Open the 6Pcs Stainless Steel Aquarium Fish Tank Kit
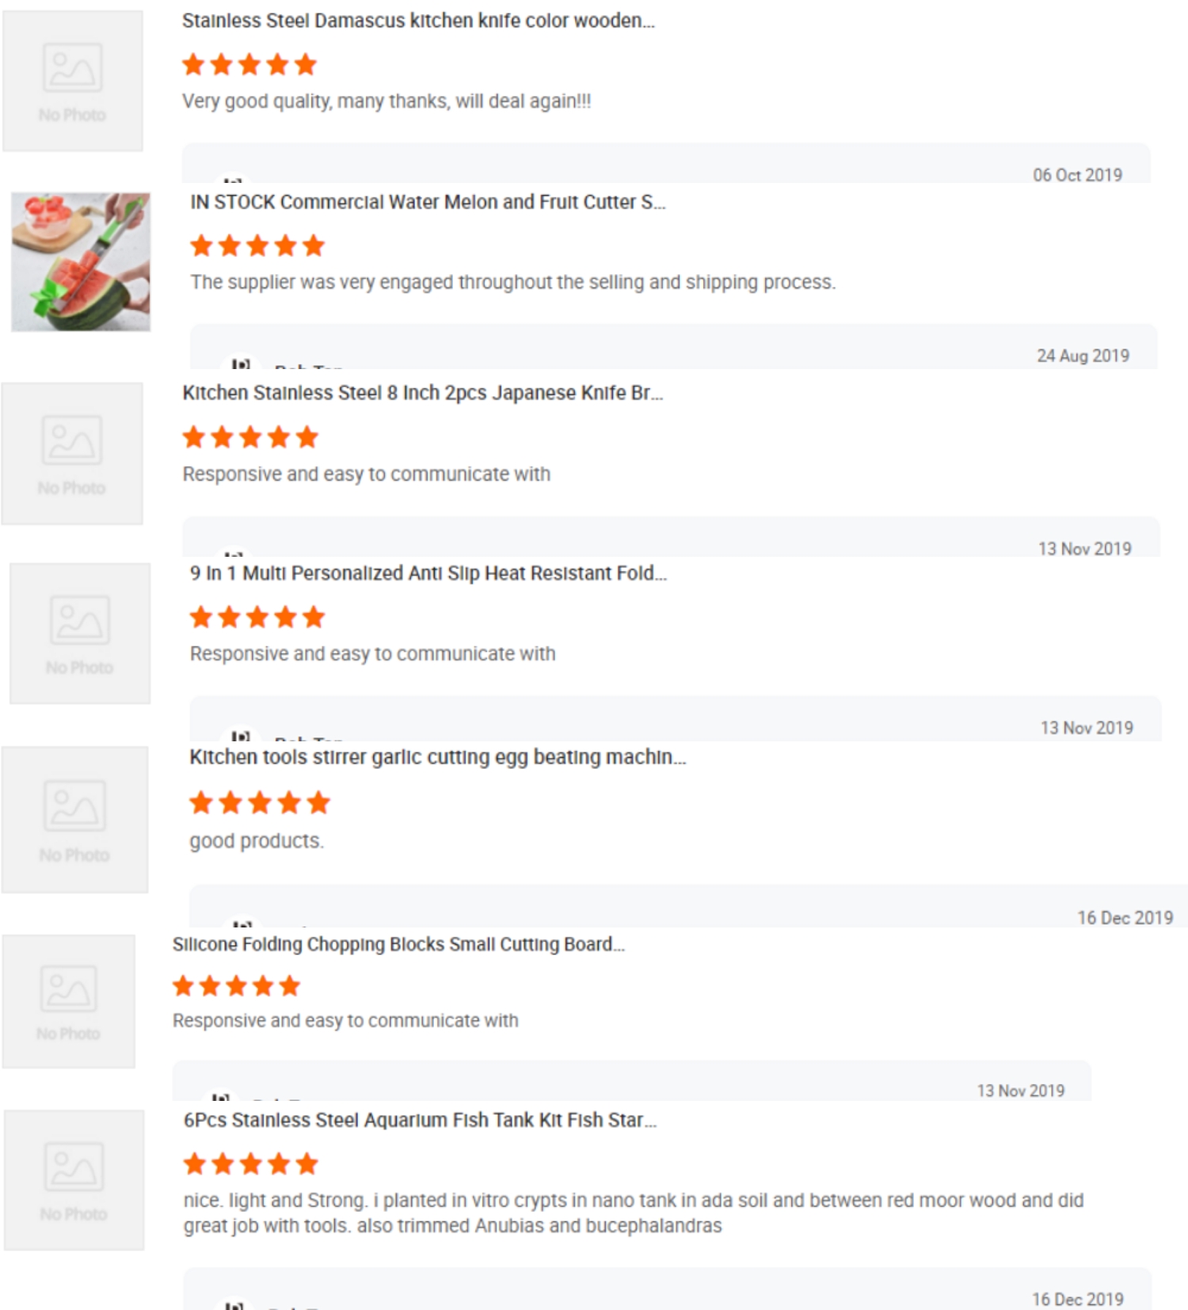 [x=420, y=1120]
